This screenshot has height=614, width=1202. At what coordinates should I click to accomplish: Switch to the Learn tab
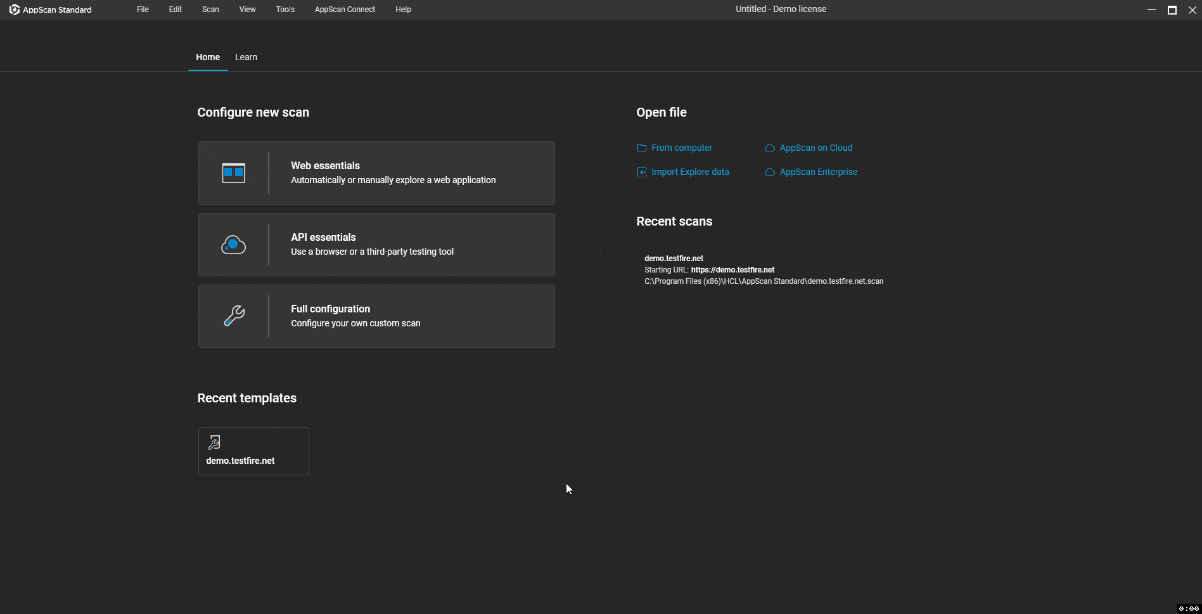pos(246,57)
